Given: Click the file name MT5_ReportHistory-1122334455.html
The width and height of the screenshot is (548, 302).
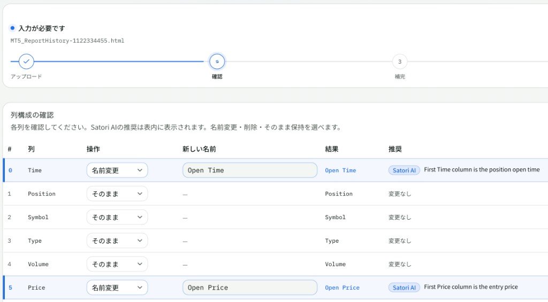Looking at the screenshot, I should [x=67, y=41].
